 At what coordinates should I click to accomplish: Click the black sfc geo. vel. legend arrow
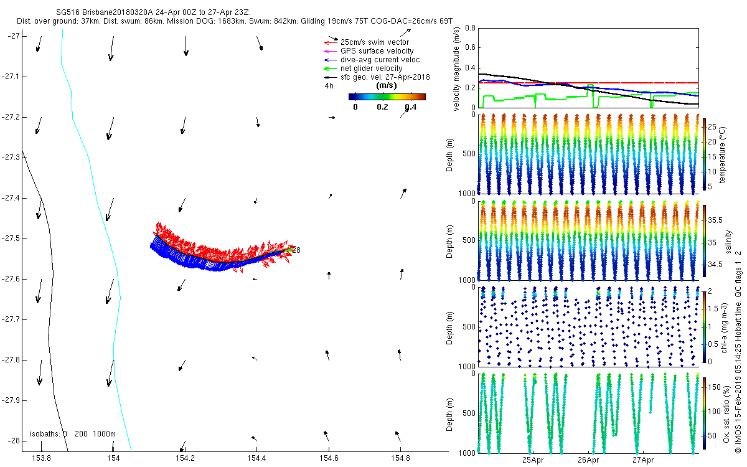tap(330, 77)
